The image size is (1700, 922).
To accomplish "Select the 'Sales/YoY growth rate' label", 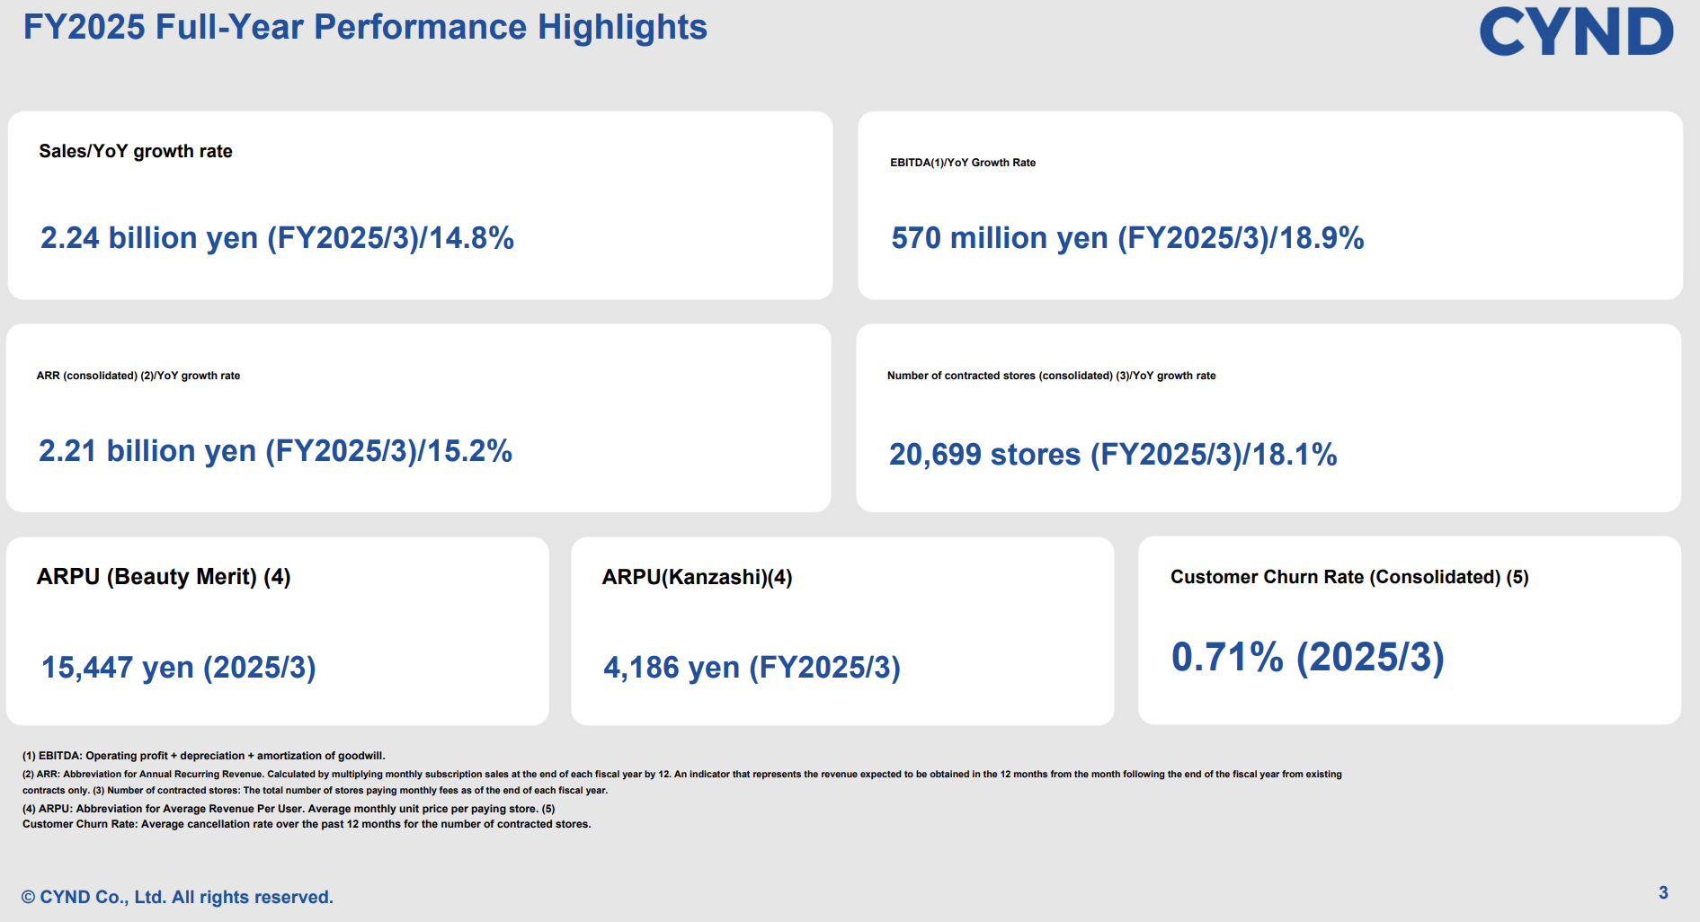I will point(136,151).
